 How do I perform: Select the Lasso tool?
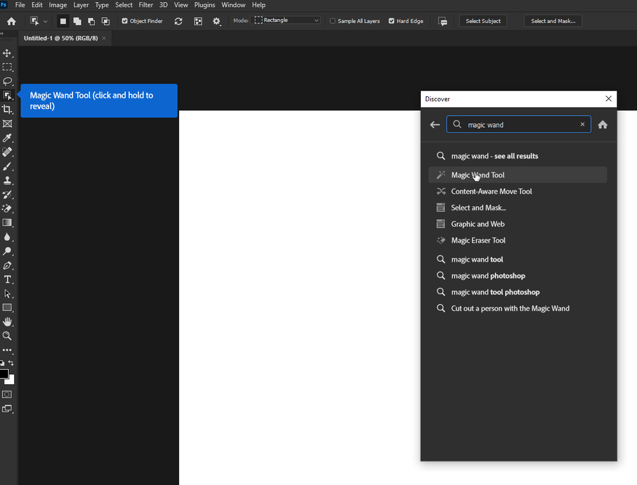point(8,81)
